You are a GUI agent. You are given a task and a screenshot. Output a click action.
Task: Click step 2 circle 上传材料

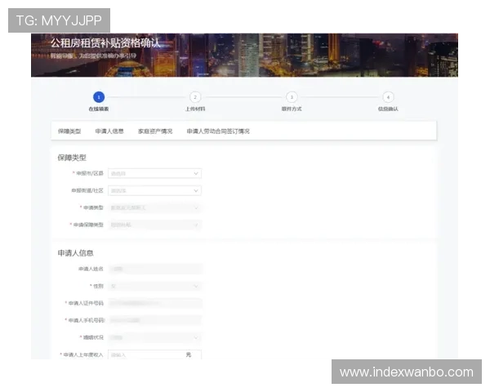pyautogui.click(x=195, y=97)
